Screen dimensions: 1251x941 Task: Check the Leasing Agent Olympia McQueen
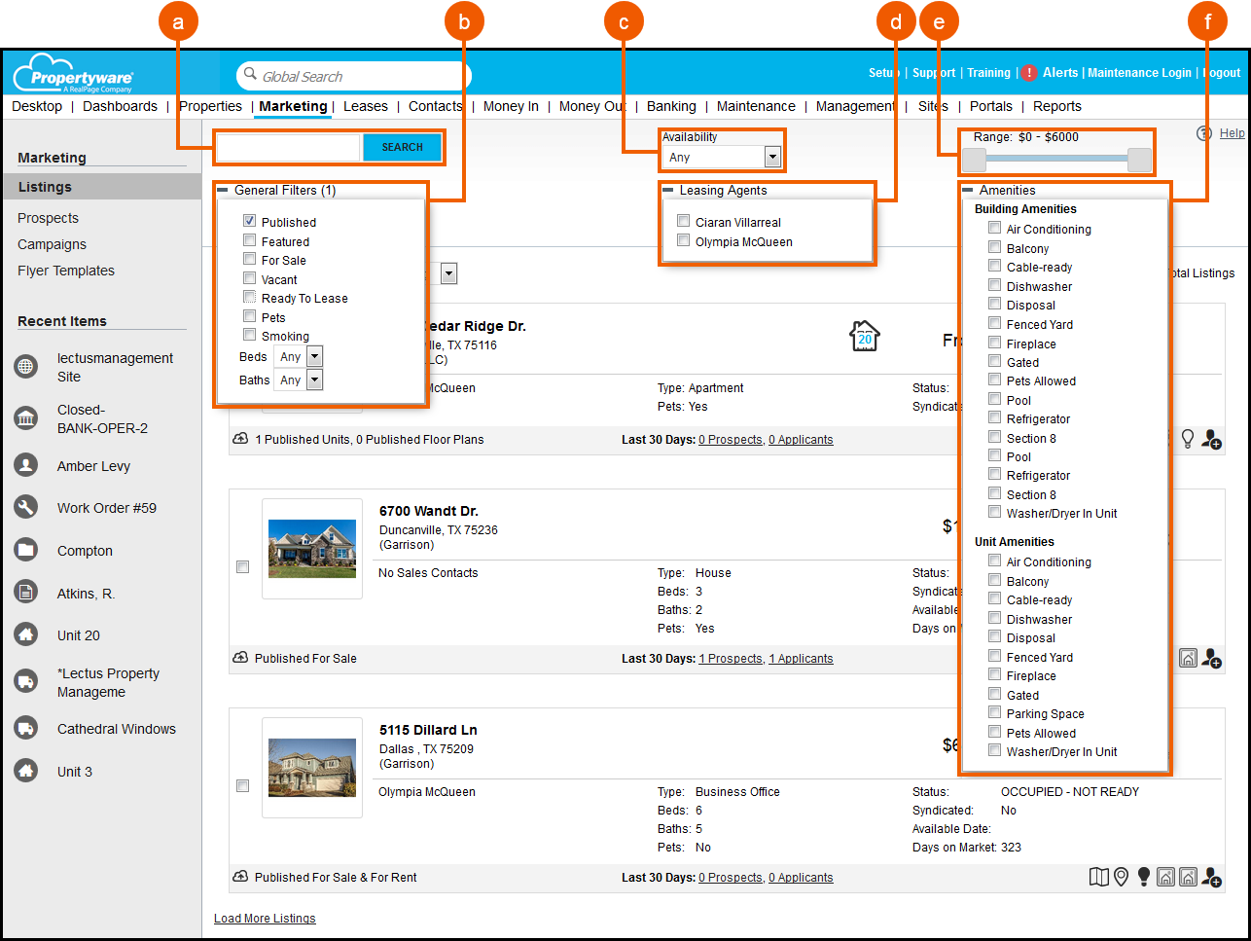tap(683, 241)
